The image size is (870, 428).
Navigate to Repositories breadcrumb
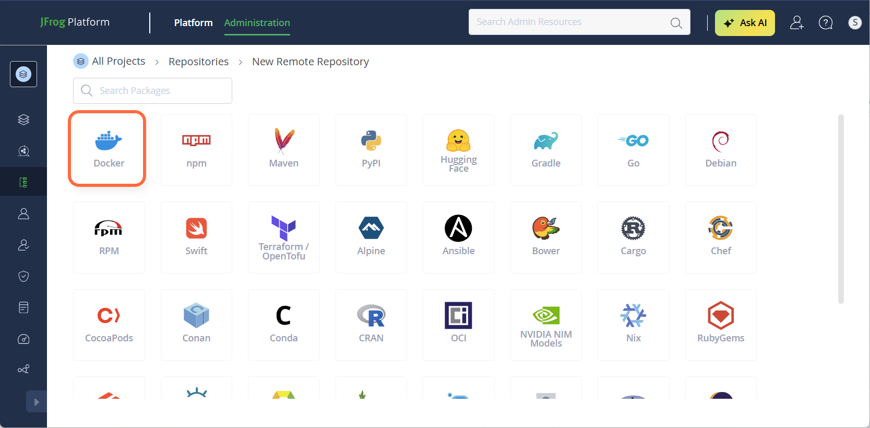point(198,62)
